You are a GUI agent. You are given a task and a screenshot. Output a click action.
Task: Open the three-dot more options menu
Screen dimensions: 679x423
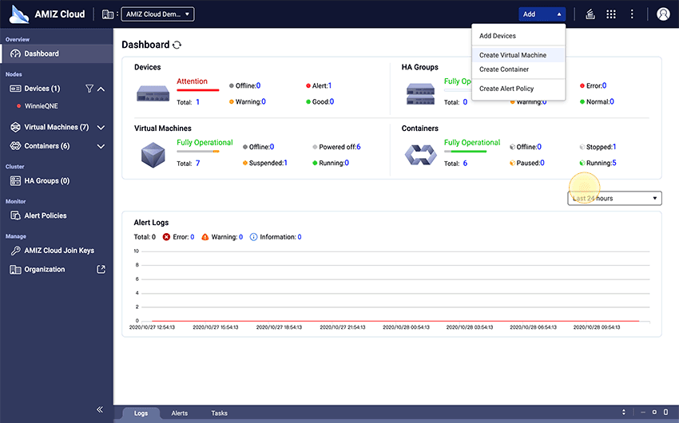(x=632, y=14)
